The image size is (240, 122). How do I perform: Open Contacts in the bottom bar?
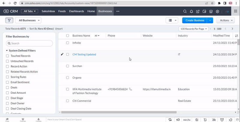click(38, 120)
